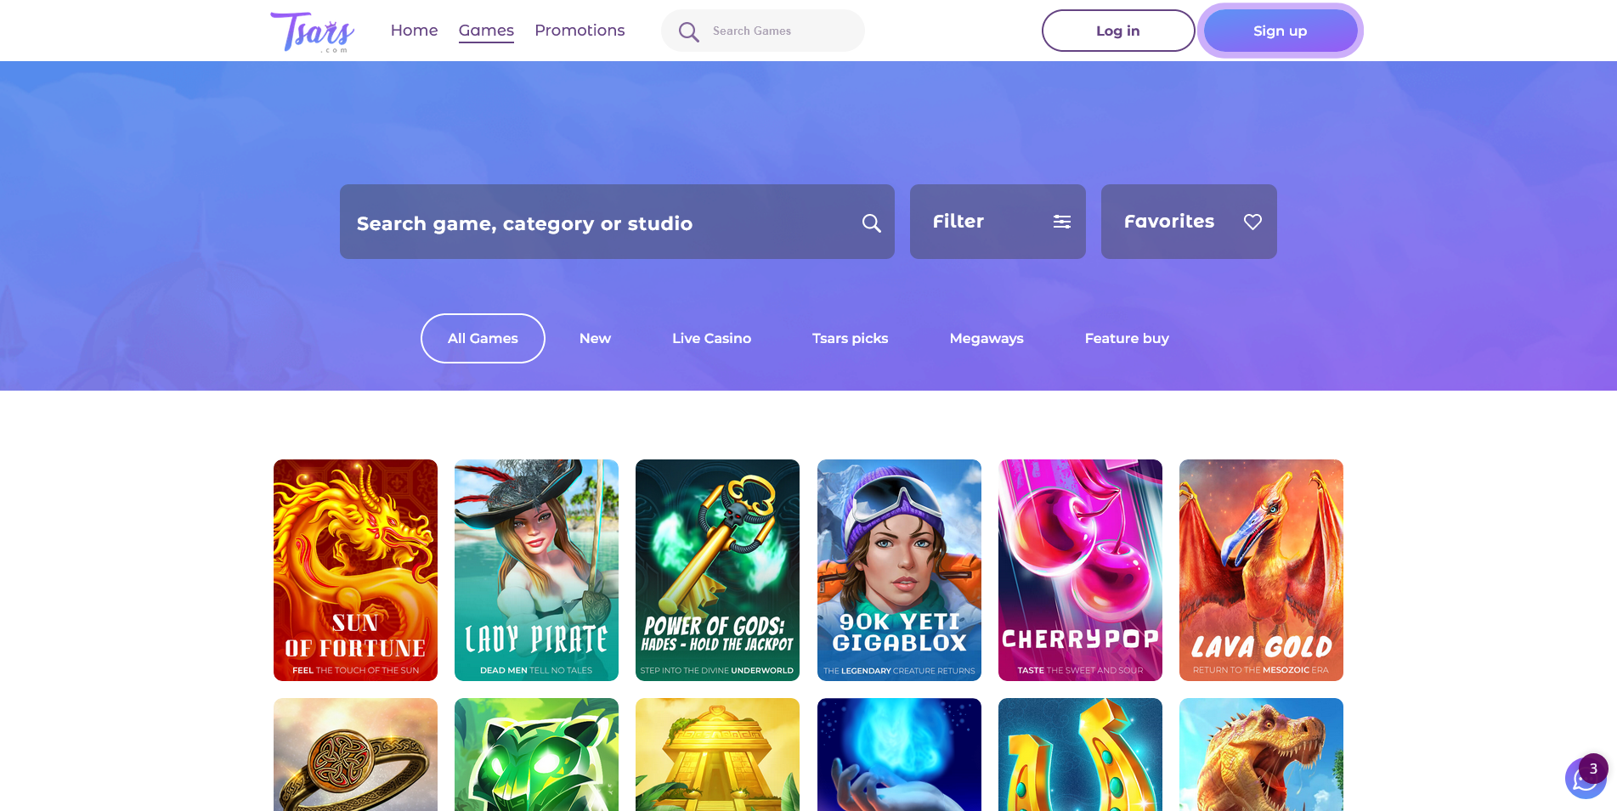
Task: Open the green glowing panda game thumbnail
Action: point(536,754)
